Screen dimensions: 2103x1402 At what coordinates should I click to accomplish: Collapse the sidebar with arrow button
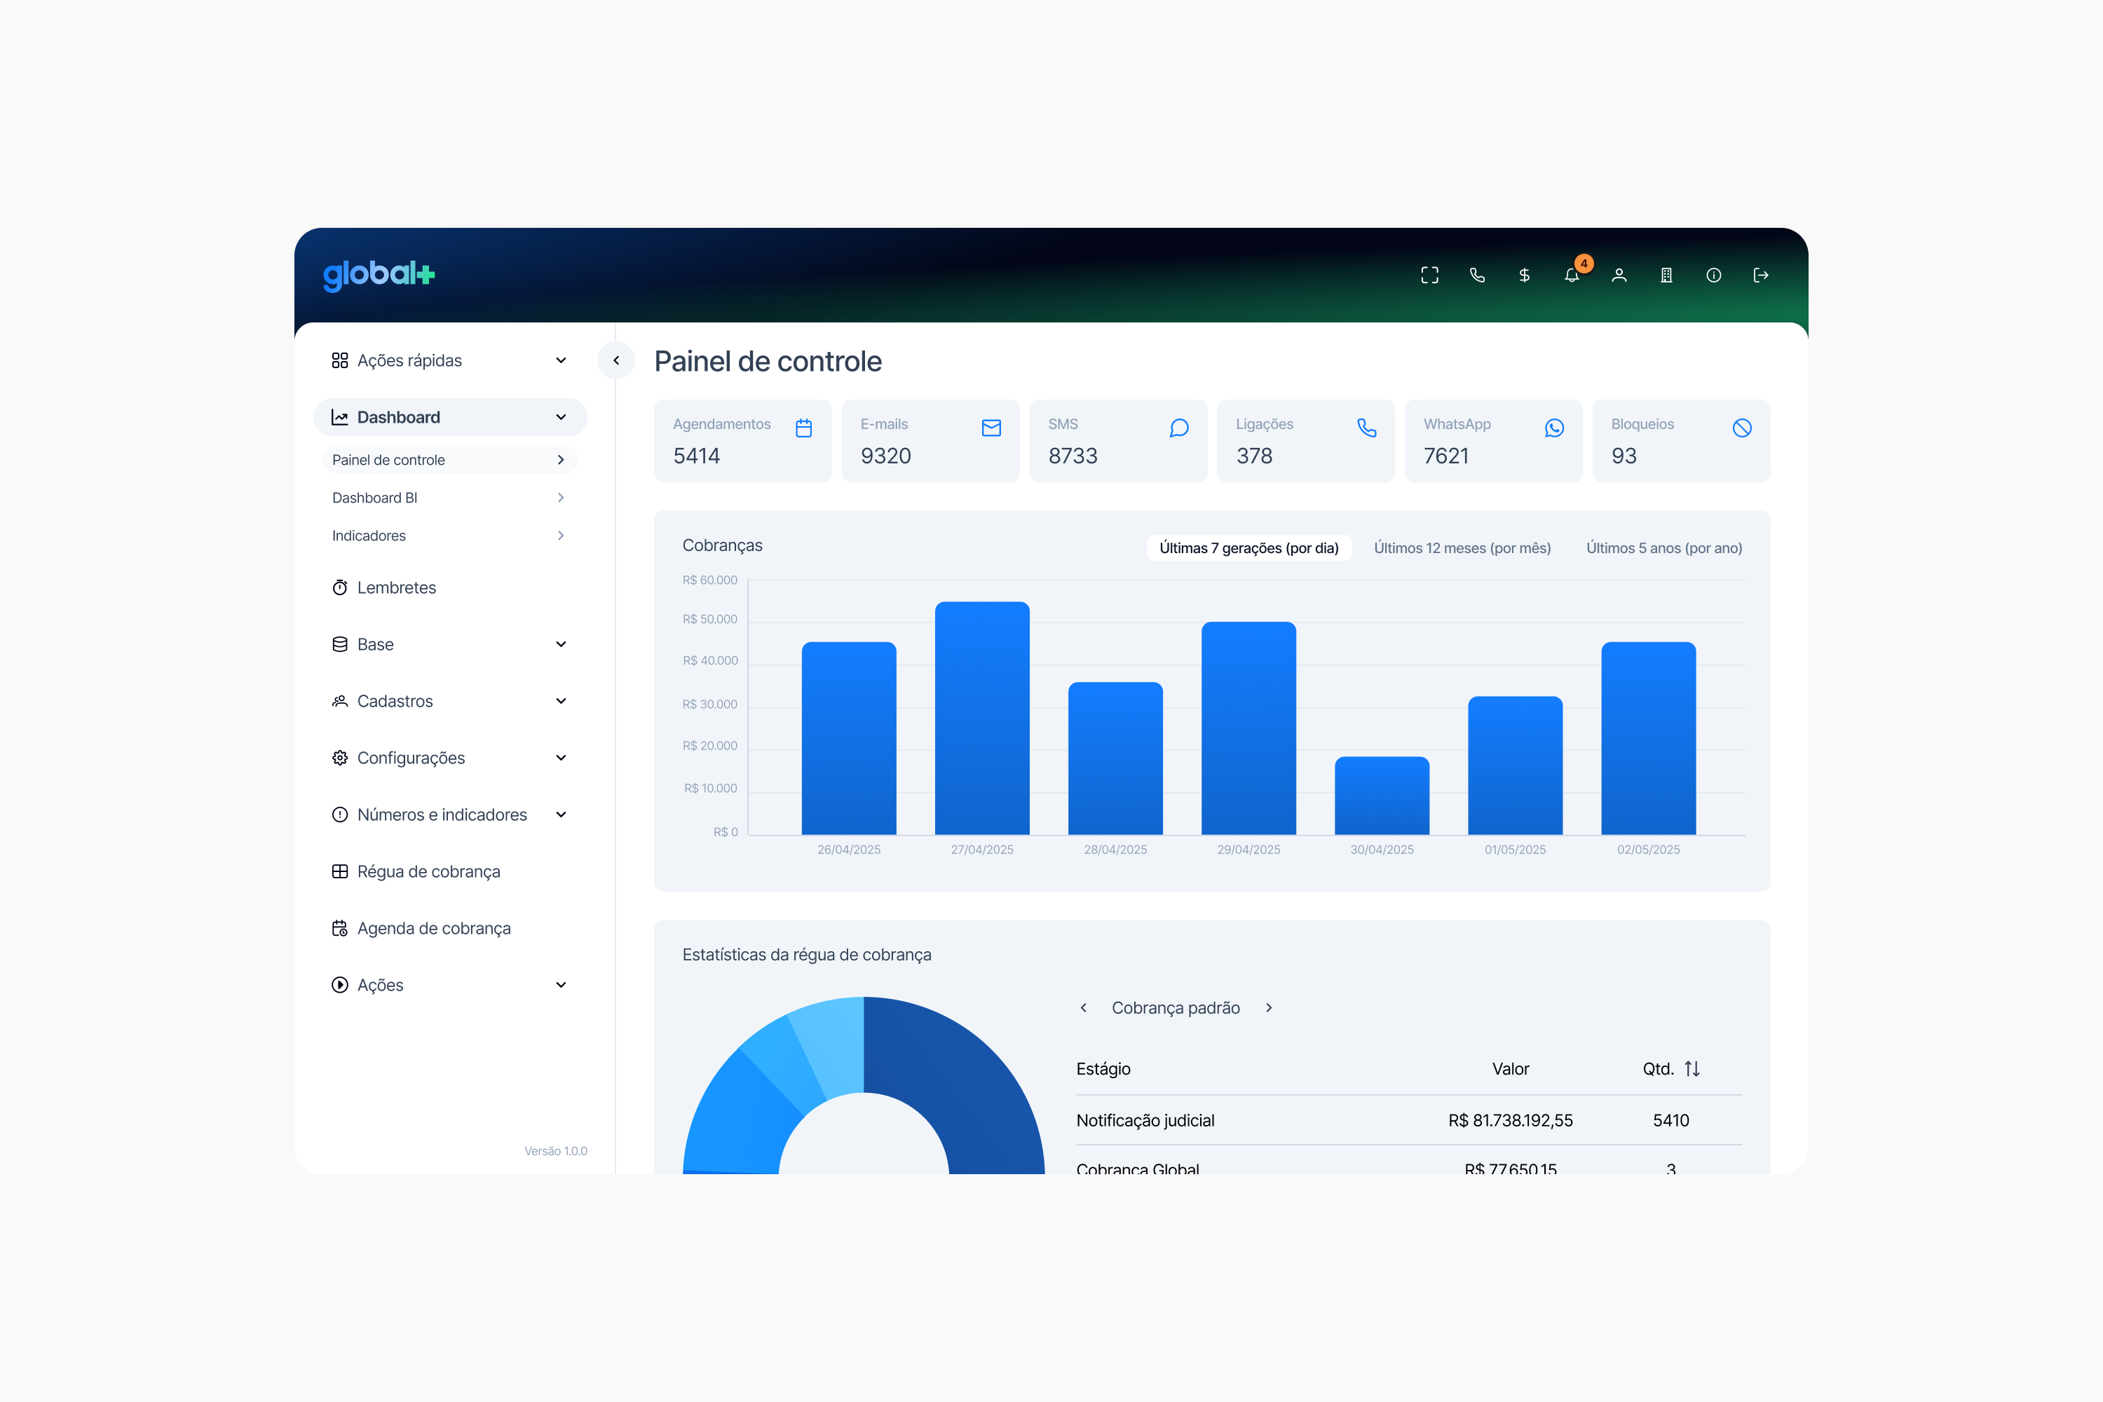pos(616,360)
